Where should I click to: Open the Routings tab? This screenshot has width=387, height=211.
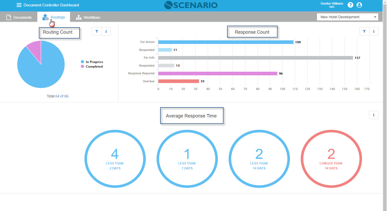point(54,17)
